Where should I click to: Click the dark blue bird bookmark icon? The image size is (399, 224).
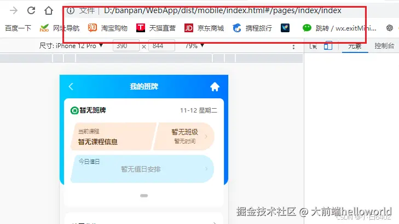click(285, 28)
